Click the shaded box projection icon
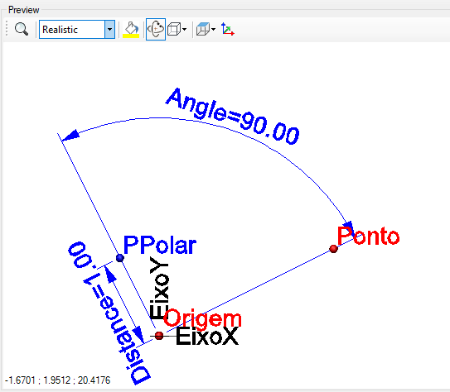 203,29
